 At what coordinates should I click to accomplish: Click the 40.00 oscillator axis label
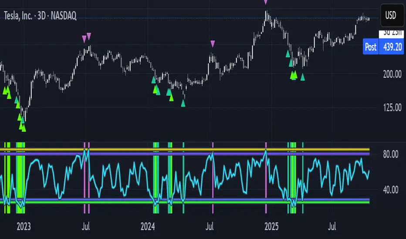[391, 190]
